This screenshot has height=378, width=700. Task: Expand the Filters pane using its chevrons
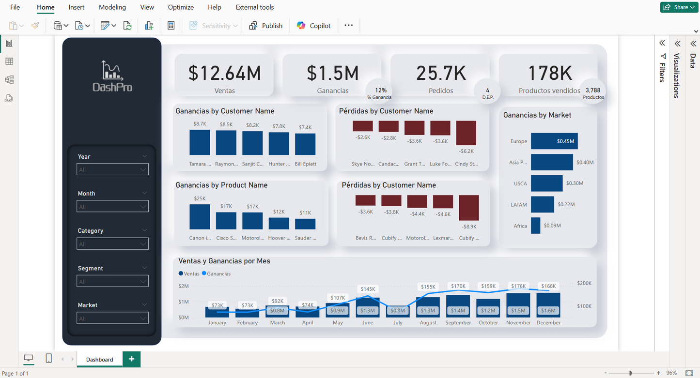click(662, 43)
